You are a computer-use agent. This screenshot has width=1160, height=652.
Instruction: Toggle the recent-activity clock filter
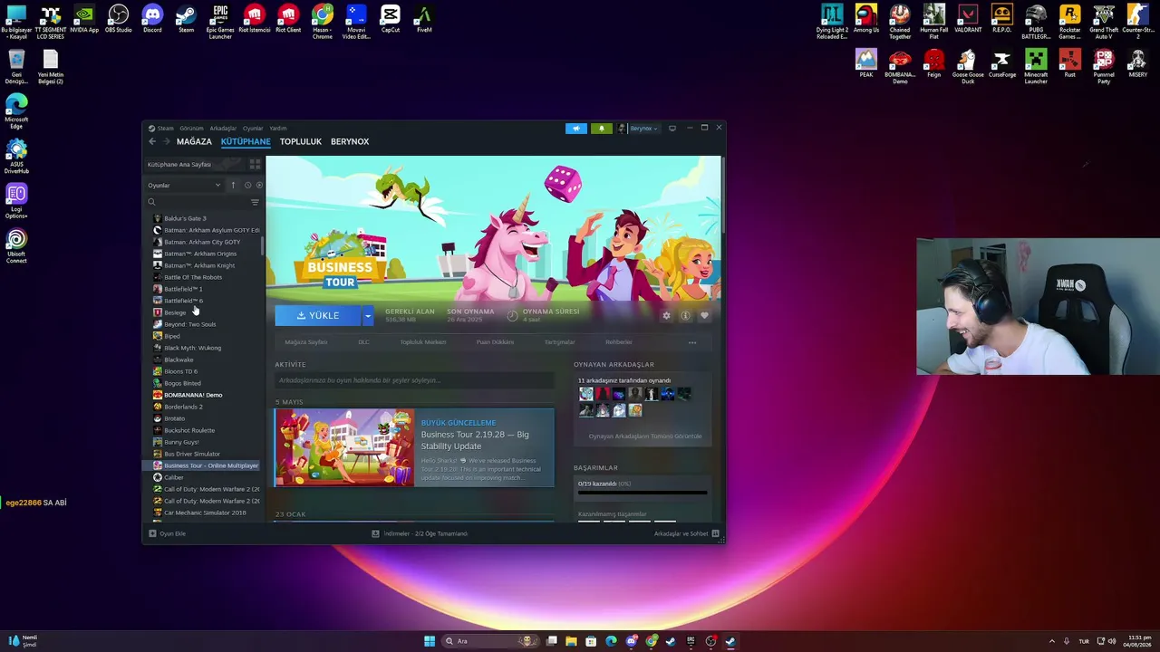[x=247, y=185]
